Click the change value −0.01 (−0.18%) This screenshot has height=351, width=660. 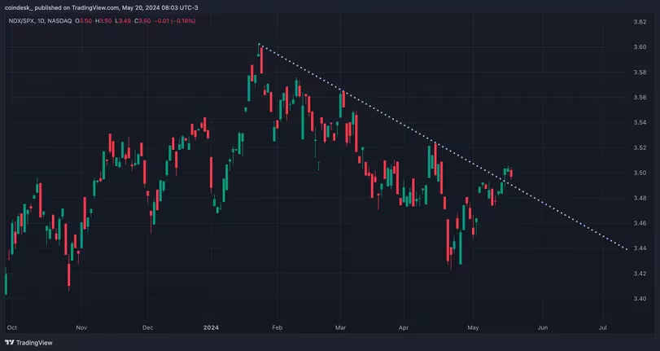tap(175, 21)
